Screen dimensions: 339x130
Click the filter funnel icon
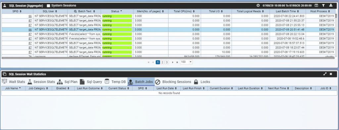coord(323,5)
